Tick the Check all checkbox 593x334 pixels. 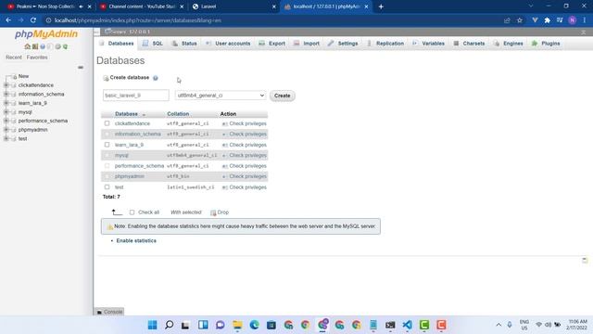(132, 212)
